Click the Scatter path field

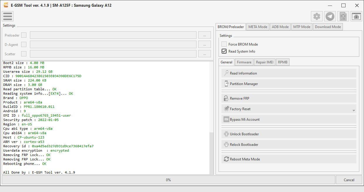pyautogui.click(x=113, y=54)
